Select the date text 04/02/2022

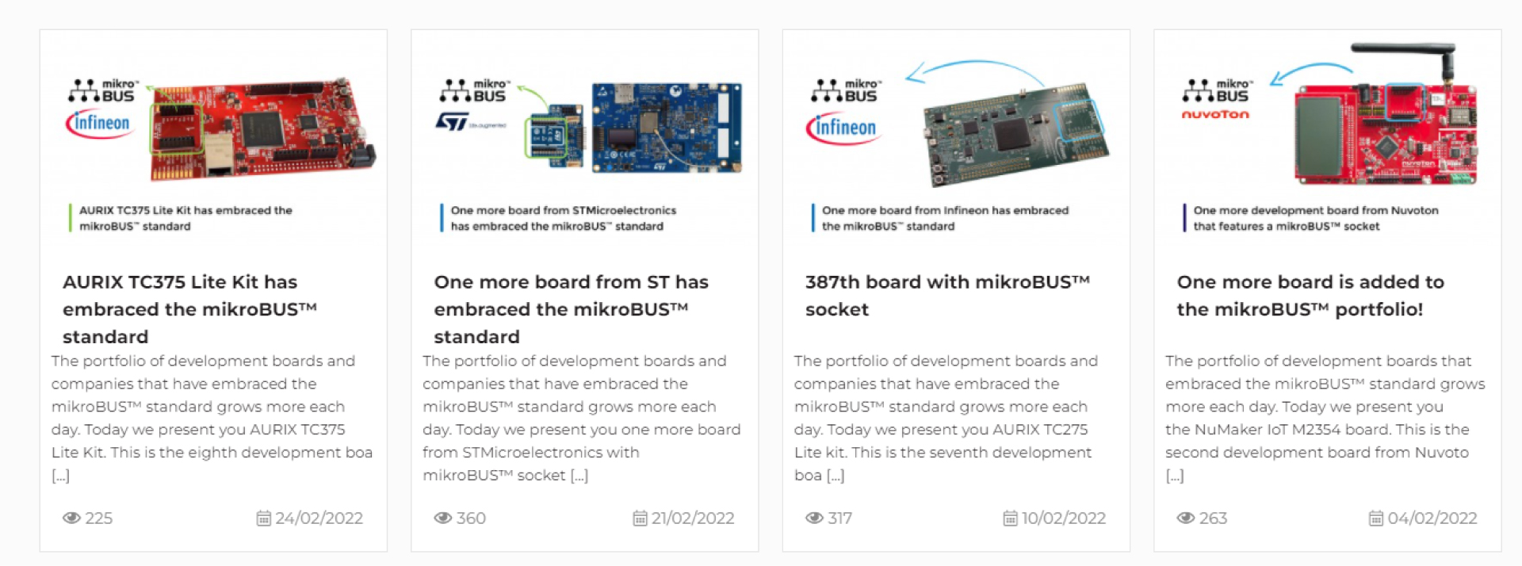(x=1432, y=518)
